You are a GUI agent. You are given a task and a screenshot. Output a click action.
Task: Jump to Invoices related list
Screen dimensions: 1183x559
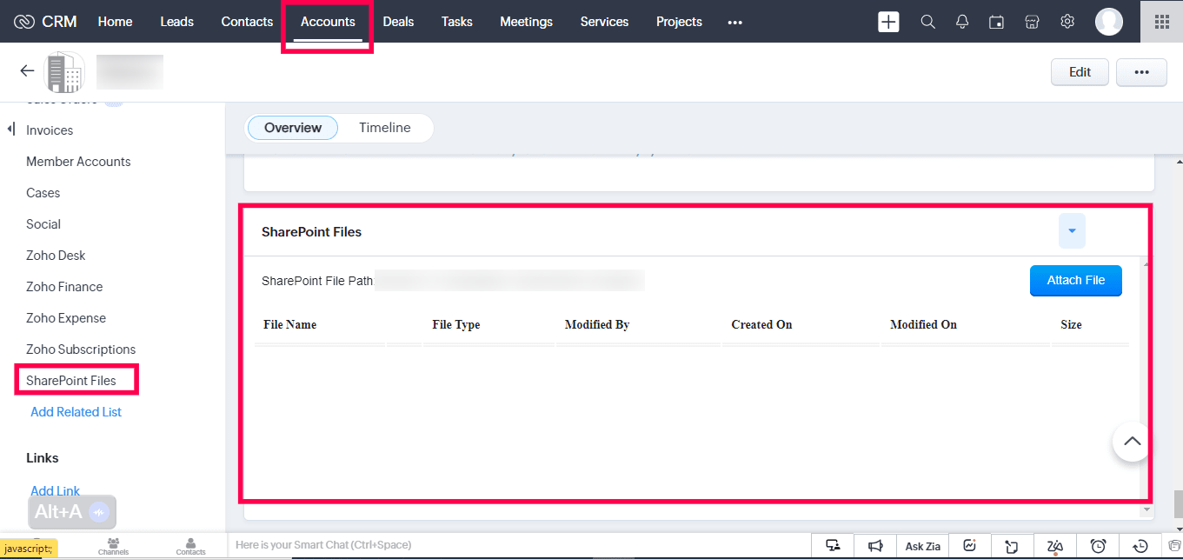point(50,130)
